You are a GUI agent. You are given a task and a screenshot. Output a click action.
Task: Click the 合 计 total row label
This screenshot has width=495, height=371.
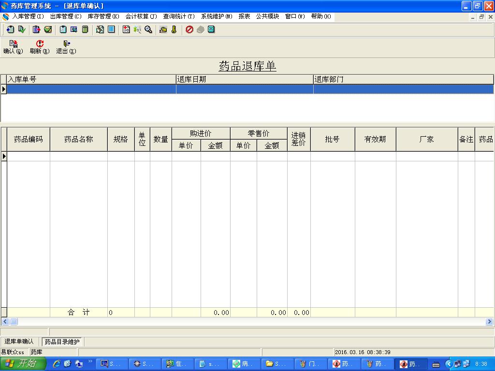pos(79,313)
